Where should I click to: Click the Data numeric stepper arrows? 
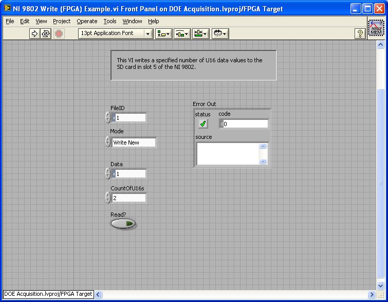(x=108, y=173)
